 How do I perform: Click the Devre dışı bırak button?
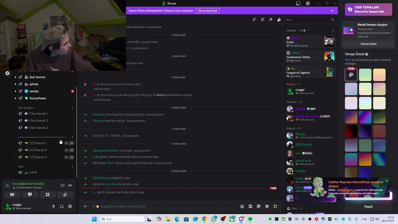(208, 11)
